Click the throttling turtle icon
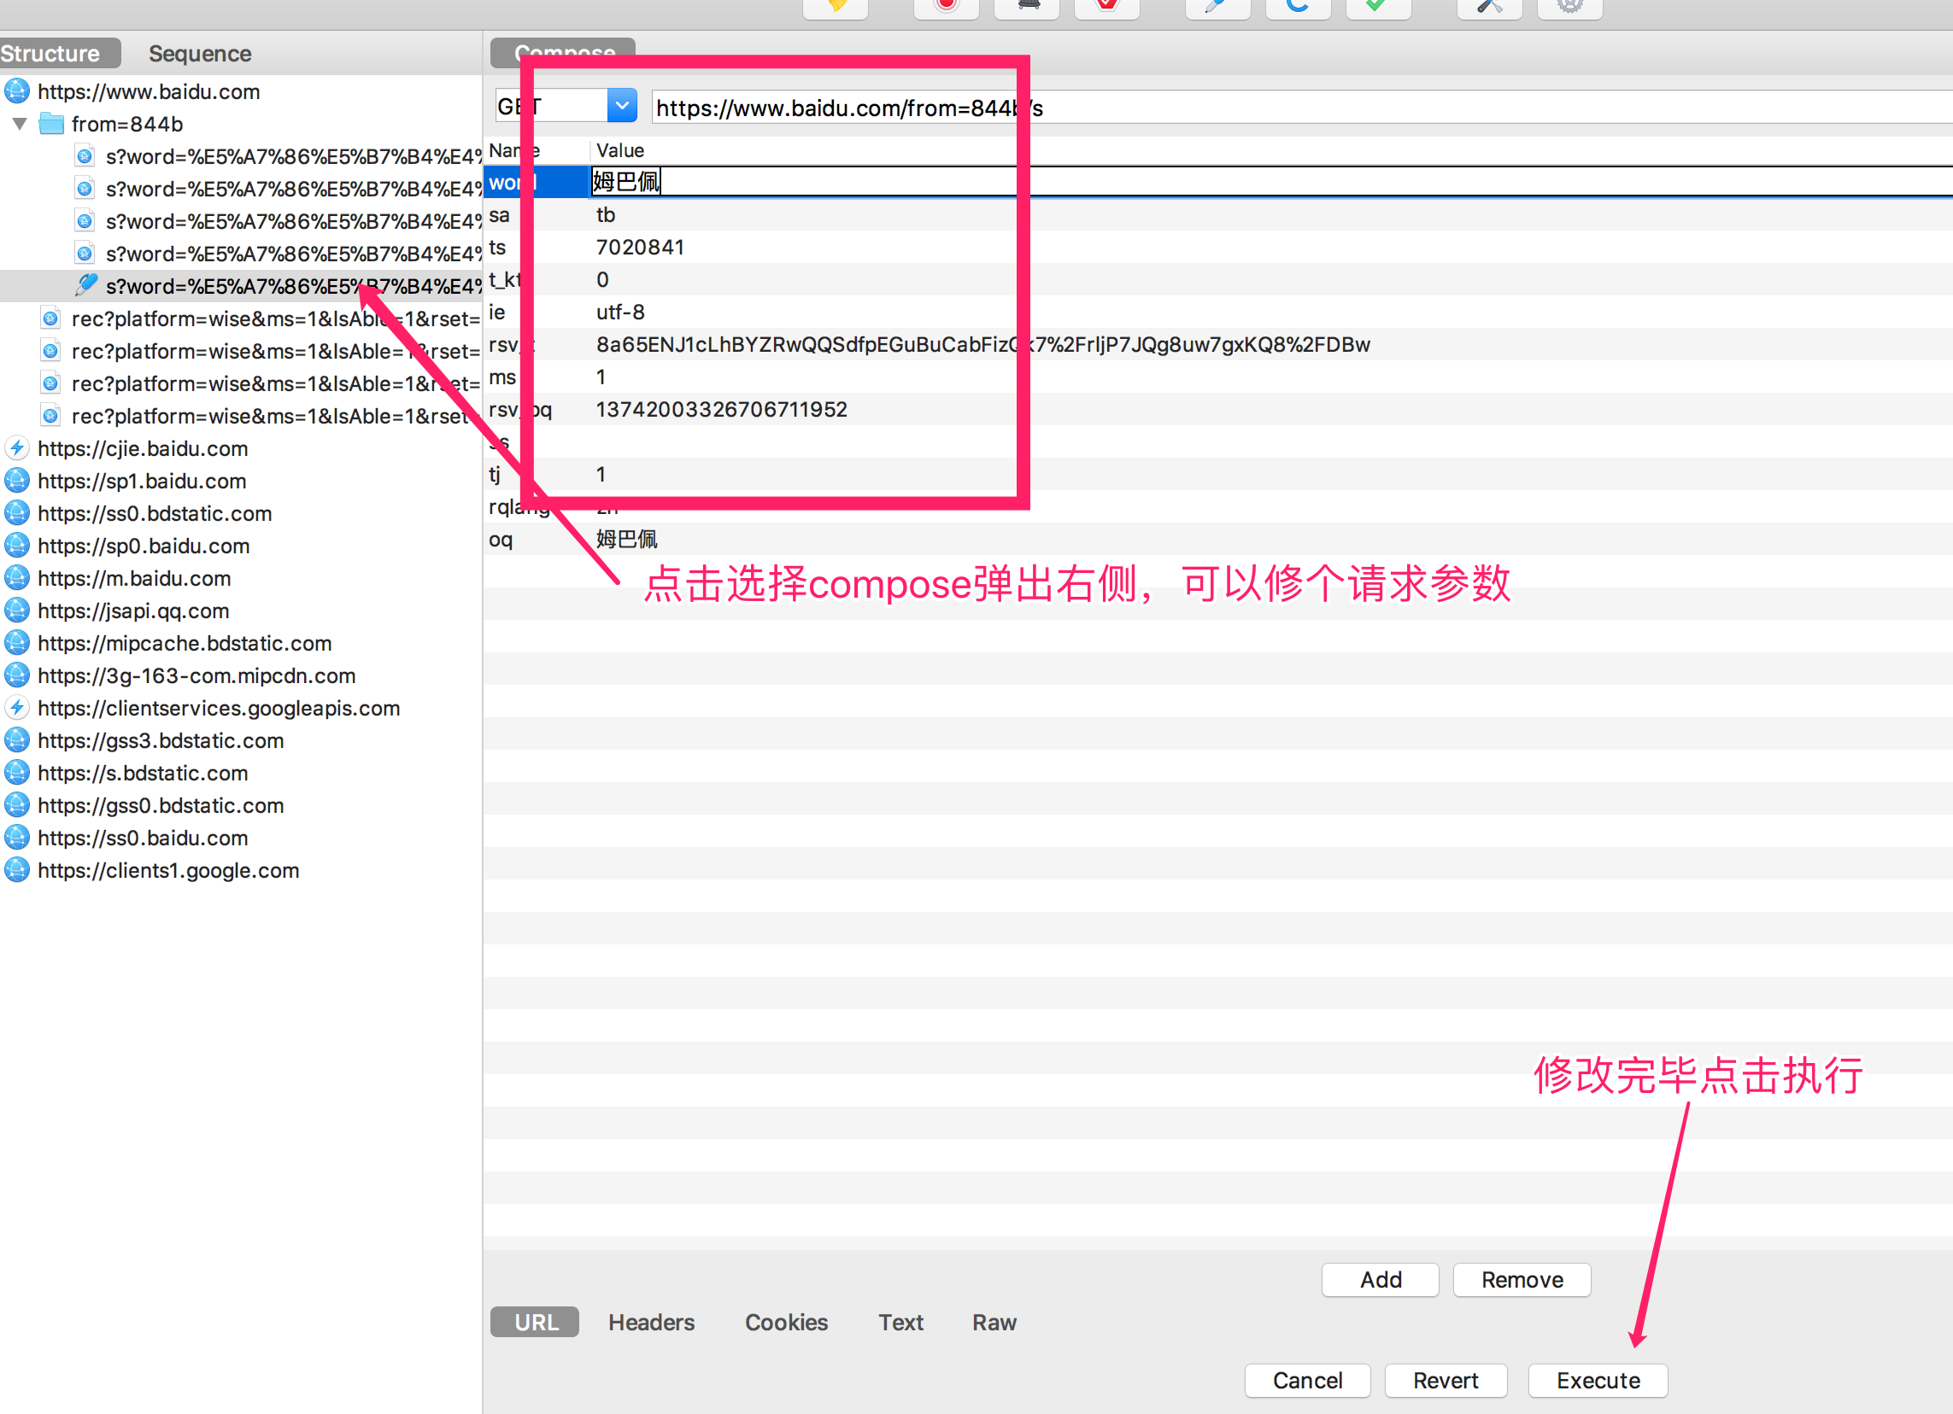This screenshot has width=1953, height=1414. click(x=1026, y=7)
